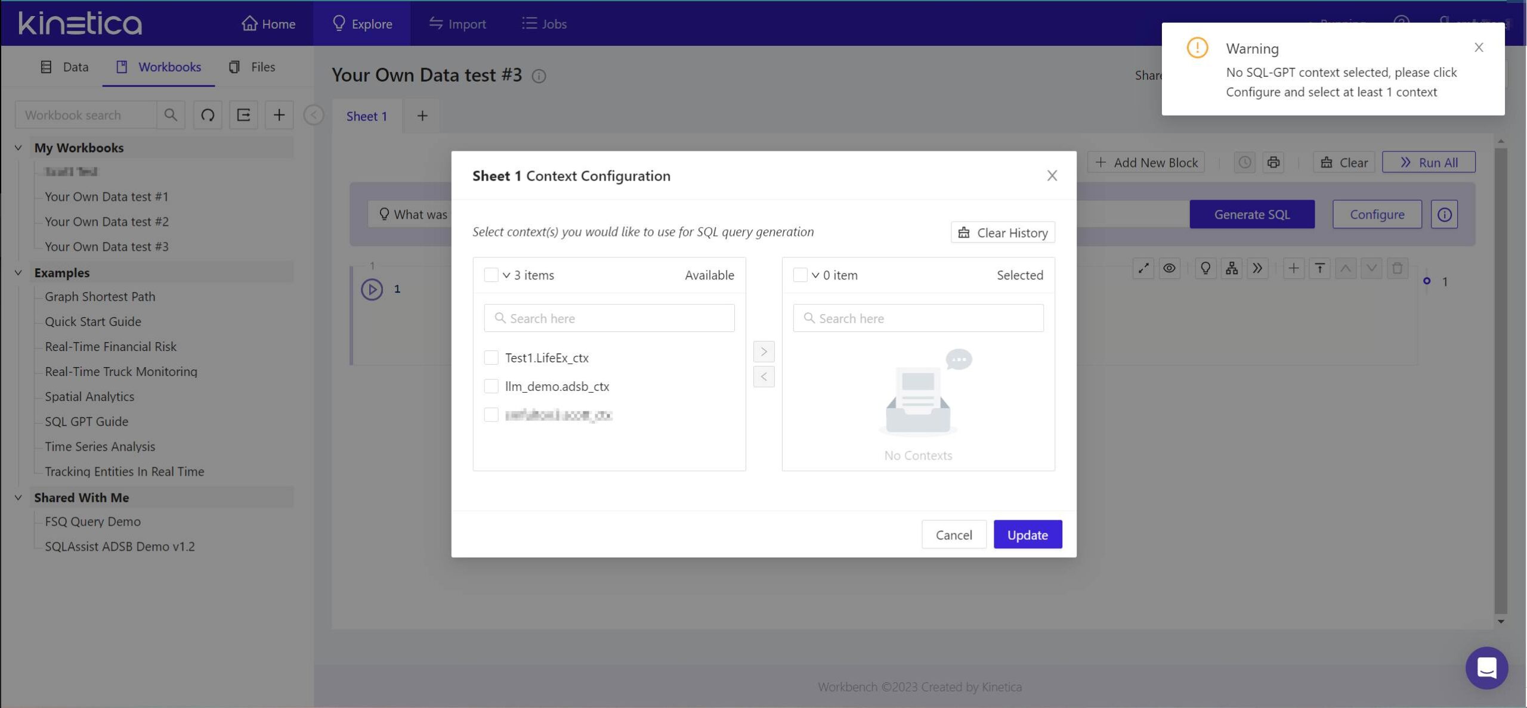Click the import workbook icon
1527x708 pixels.
[x=243, y=115]
